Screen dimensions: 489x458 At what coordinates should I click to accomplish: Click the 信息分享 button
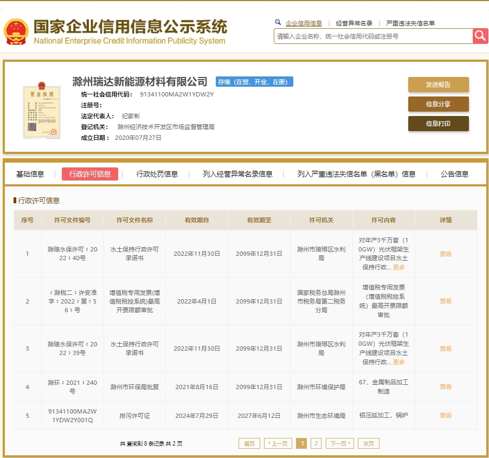tap(438, 104)
